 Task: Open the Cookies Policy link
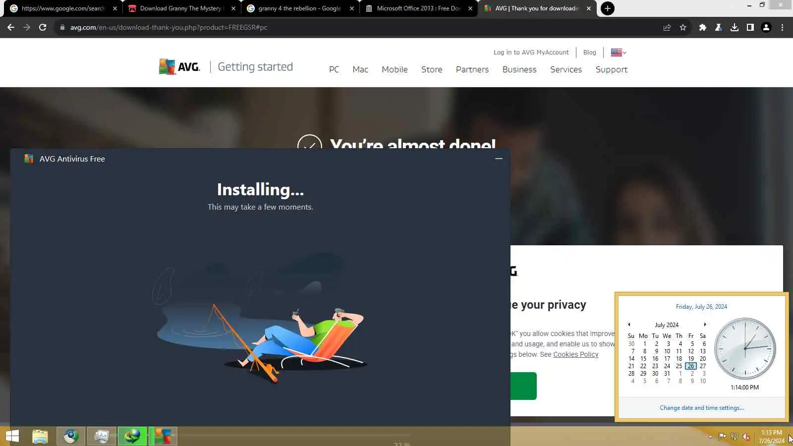[576, 354]
